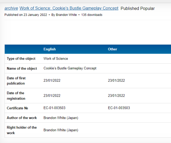This screenshot has width=171, height=143.
Task: Select 'Right holder of the work' label
Action: pyautogui.click(x=22, y=130)
